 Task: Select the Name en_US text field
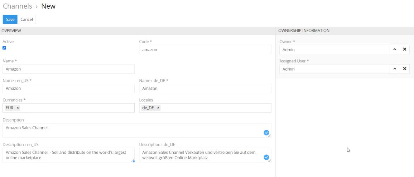pos(68,88)
